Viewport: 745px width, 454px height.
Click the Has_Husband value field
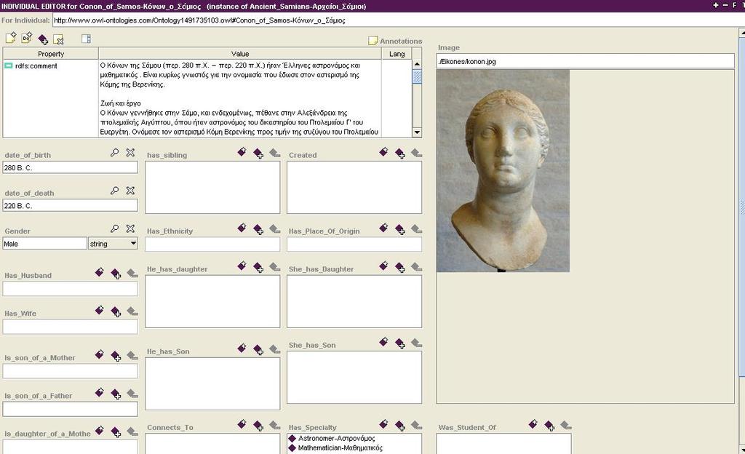pos(71,289)
